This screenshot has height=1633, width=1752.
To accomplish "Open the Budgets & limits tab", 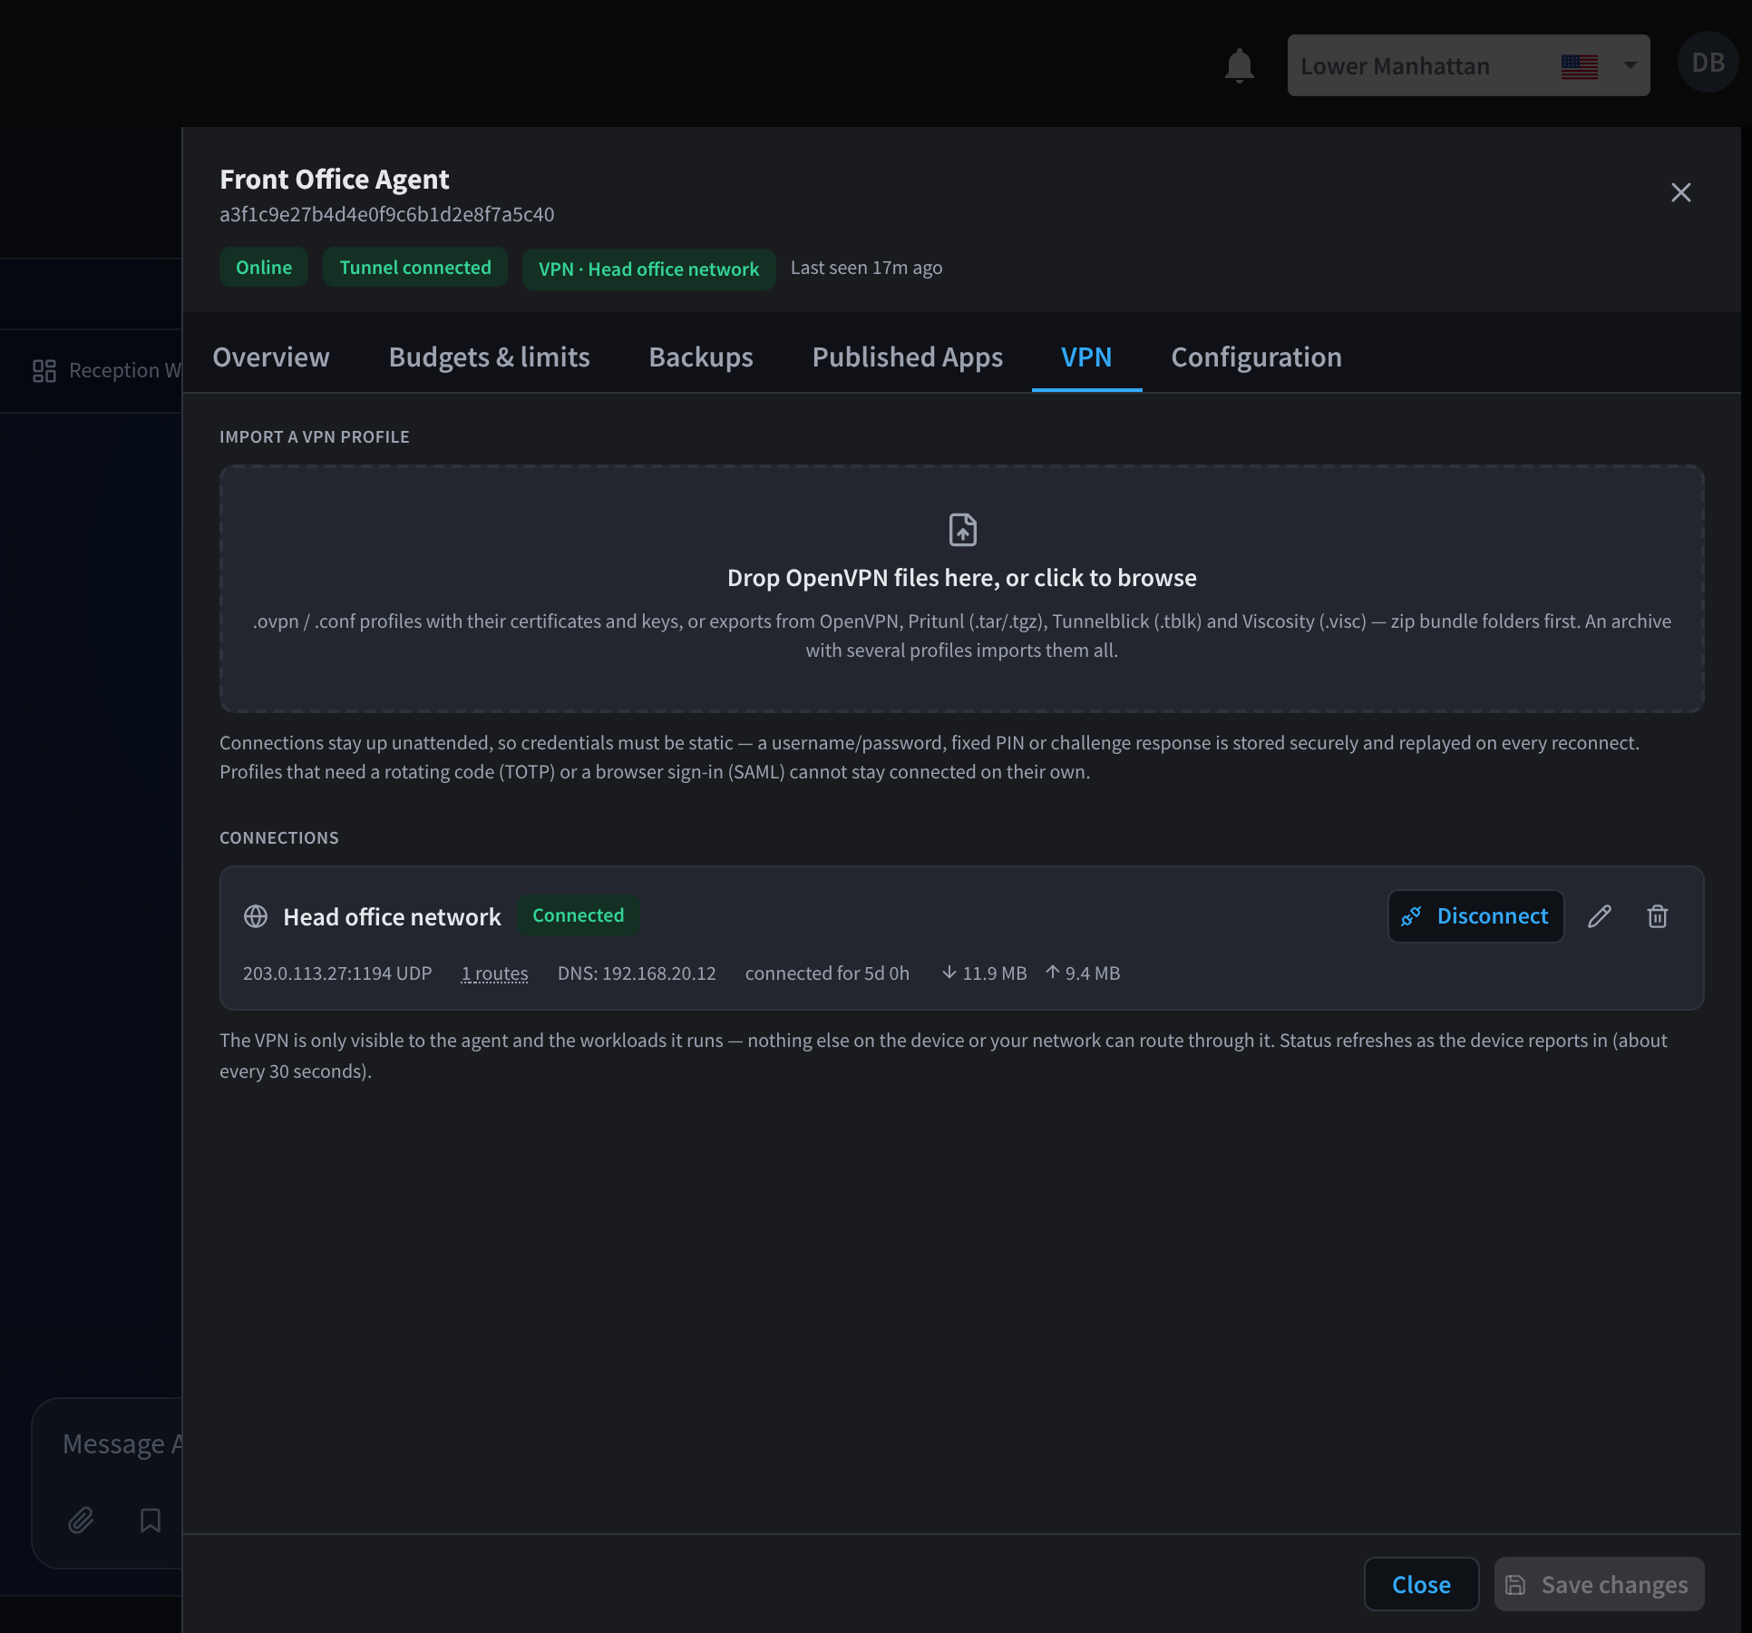I will tap(489, 357).
